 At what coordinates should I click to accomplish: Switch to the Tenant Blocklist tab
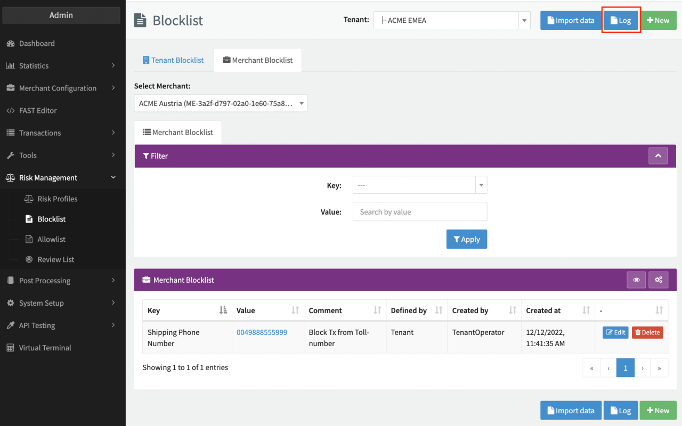pyautogui.click(x=173, y=60)
